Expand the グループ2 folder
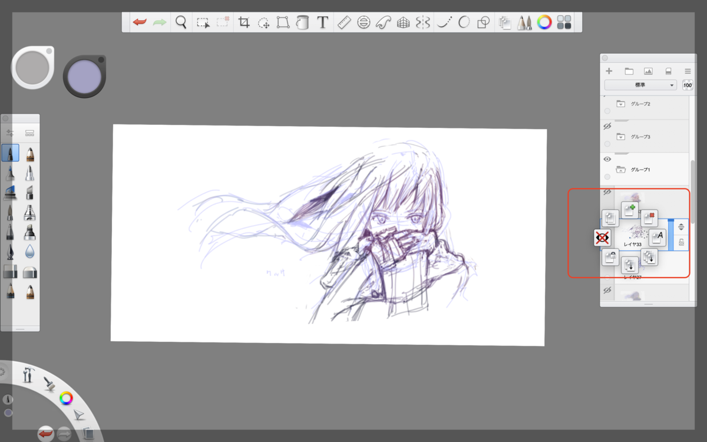Screen dimensions: 707x442 coord(620,104)
